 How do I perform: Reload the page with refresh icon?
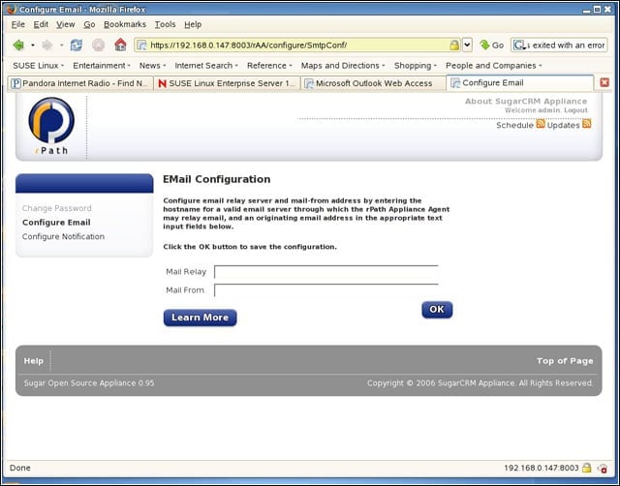[x=76, y=46]
